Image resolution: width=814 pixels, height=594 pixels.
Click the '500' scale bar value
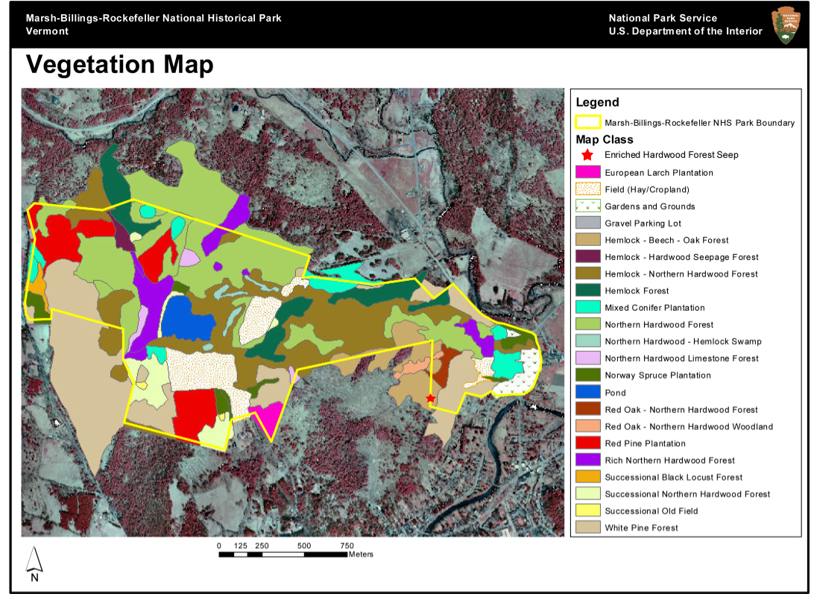tap(304, 546)
